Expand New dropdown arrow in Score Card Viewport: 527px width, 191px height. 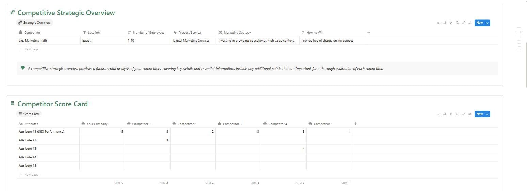pos(487,114)
